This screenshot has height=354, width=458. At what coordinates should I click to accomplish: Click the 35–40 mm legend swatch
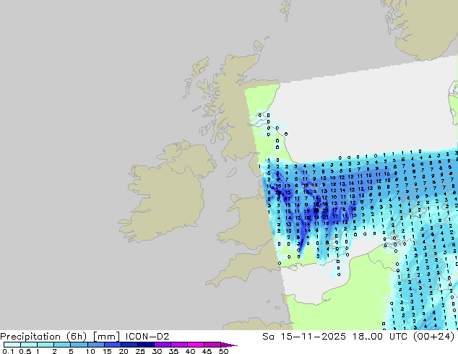click(178, 345)
